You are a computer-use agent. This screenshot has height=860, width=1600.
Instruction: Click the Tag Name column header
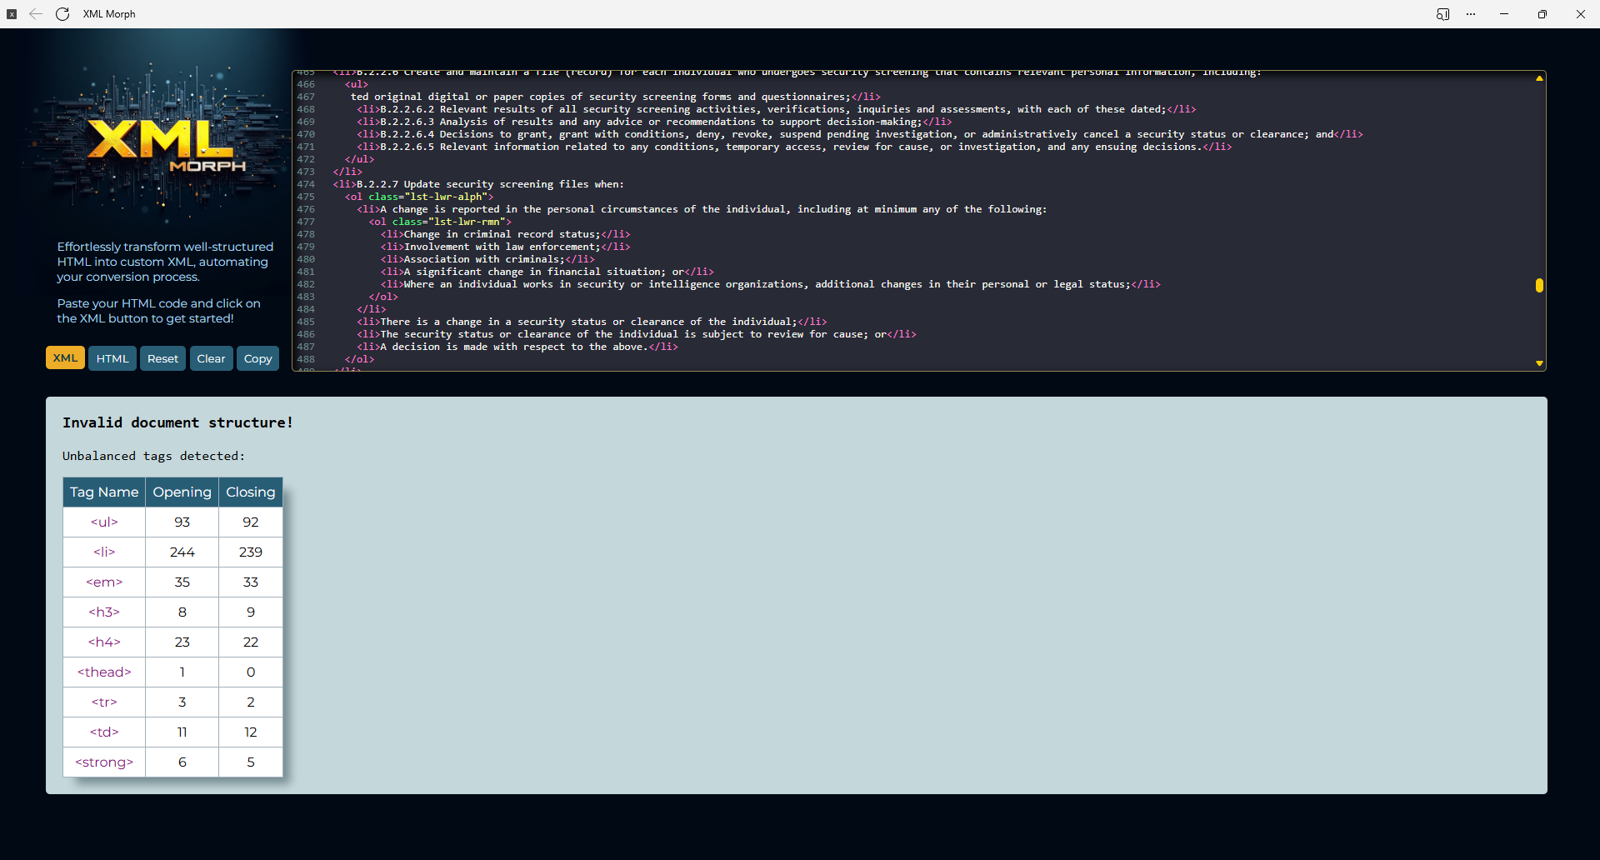(x=104, y=492)
